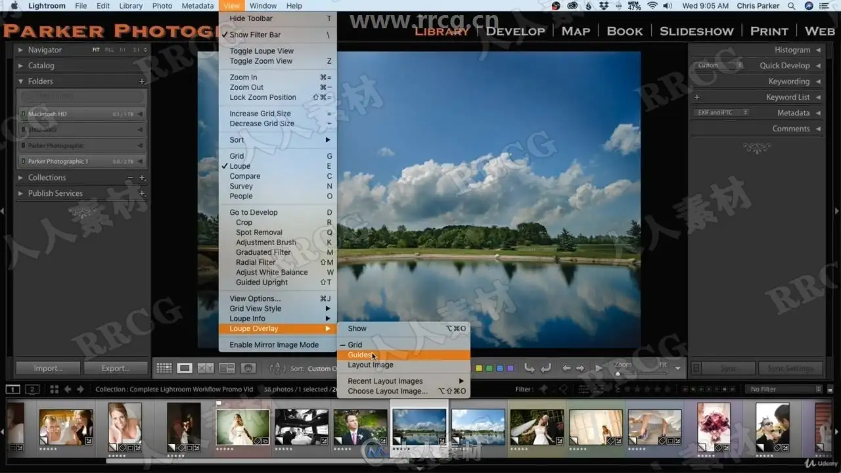841x473 pixels.
Task: Choose Enable Mirror Image Mode
Action: (x=277, y=345)
